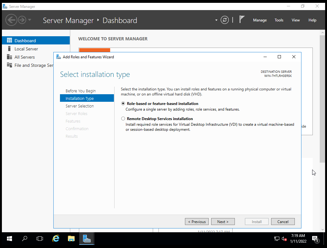Screen dimensions: 327x248
Task: Click the Select installation type heading
Action: (x=95, y=75)
